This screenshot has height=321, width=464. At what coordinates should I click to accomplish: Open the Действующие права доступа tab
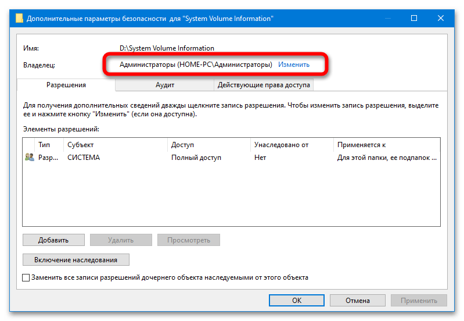[264, 85]
